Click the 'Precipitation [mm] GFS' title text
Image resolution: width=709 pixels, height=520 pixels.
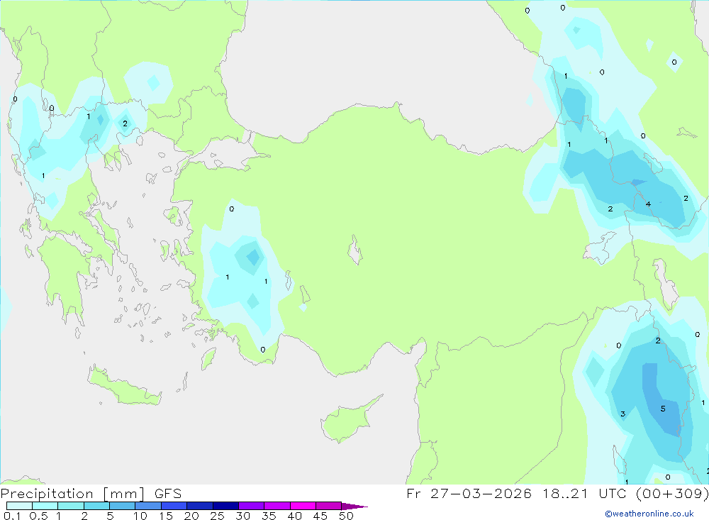coord(91,494)
